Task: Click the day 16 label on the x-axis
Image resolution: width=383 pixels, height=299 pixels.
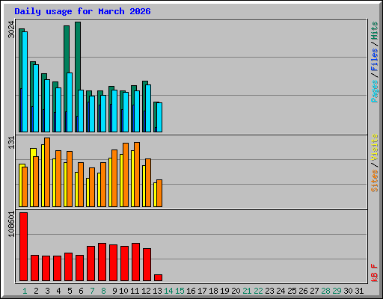Action: pyautogui.click(x=191, y=291)
